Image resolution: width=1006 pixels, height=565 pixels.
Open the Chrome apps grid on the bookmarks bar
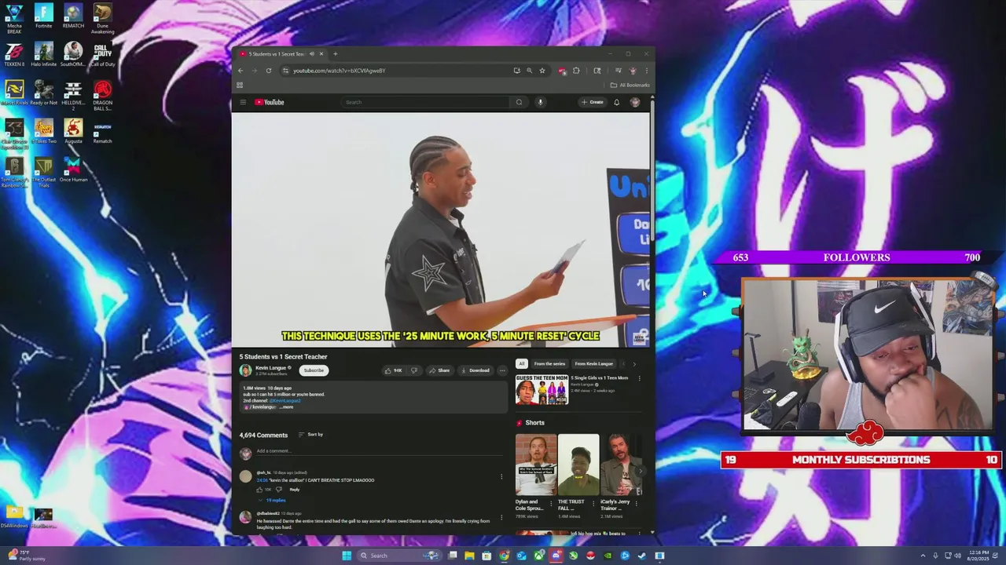pos(240,85)
